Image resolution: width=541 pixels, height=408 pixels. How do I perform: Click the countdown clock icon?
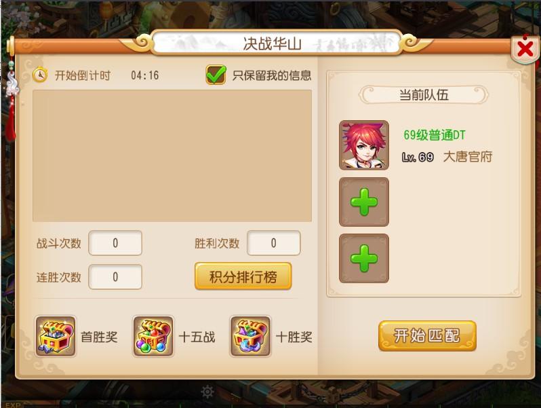tap(40, 75)
